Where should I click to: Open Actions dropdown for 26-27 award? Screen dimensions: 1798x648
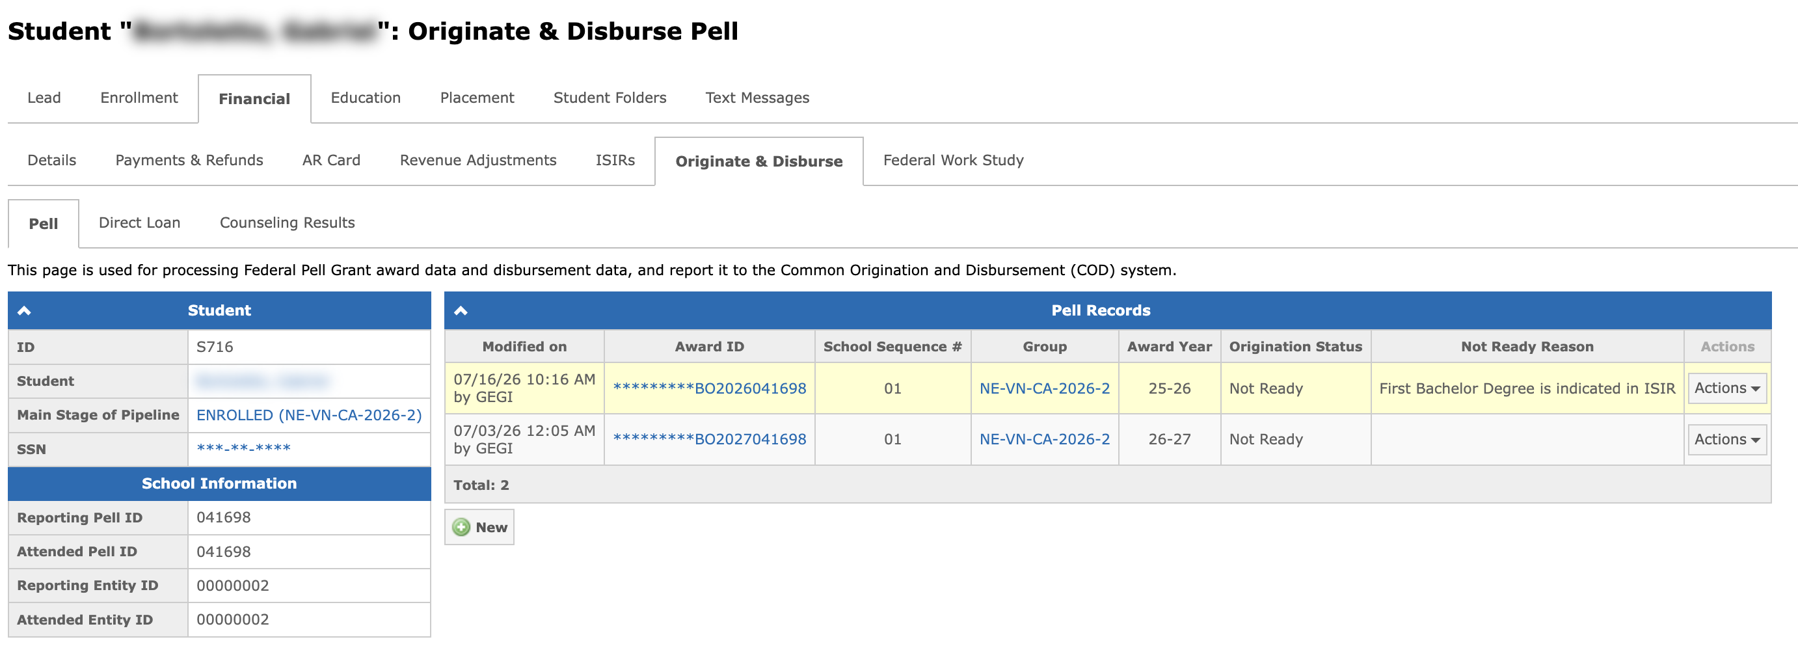point(1727,439)
